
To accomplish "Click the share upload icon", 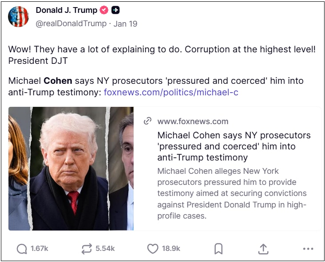I will pos(263,249).
